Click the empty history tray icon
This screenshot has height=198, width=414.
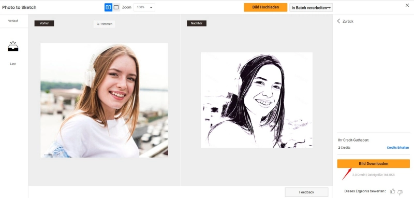click(13, 46)
